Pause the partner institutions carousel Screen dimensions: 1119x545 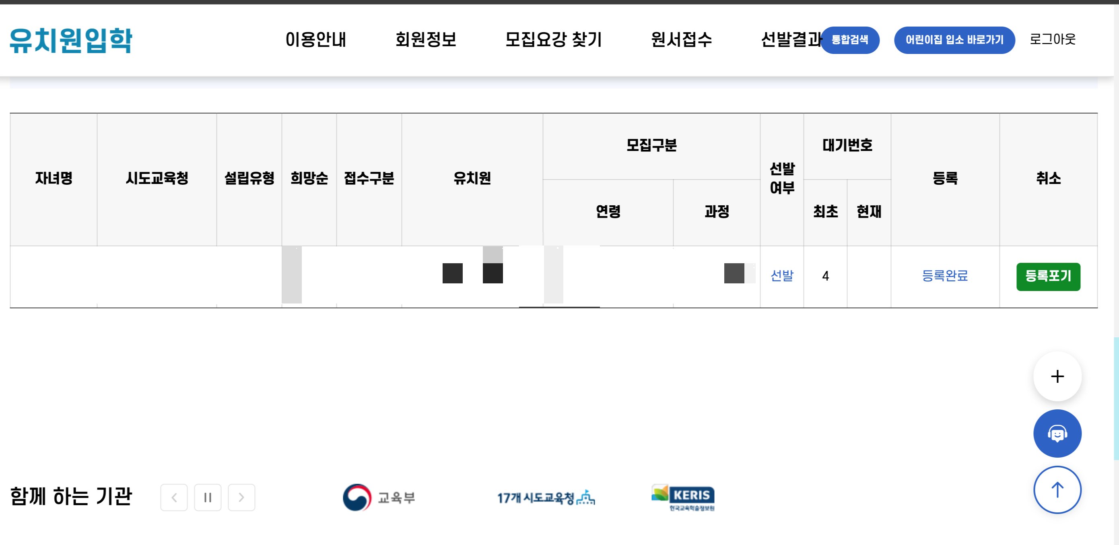208,497
